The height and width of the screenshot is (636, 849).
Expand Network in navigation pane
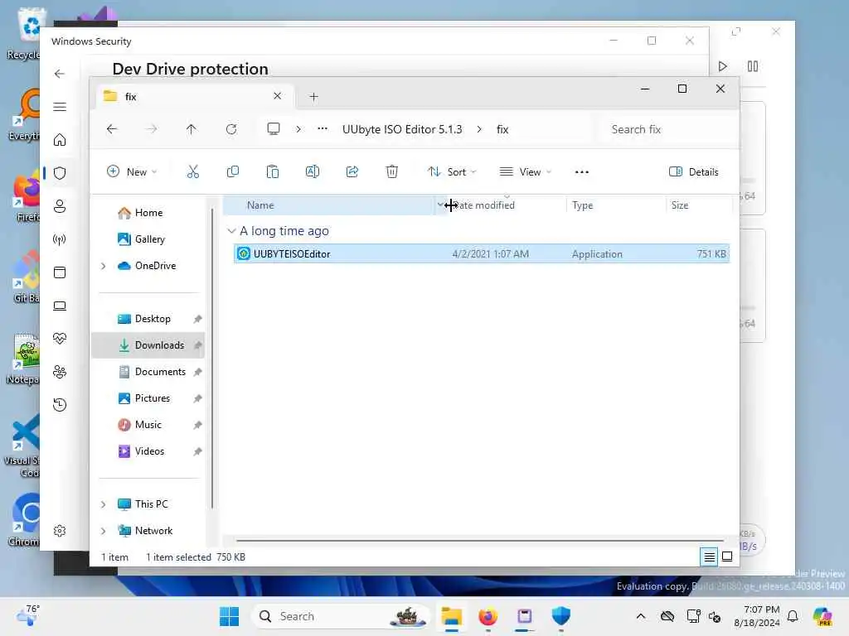click(103, 531)
